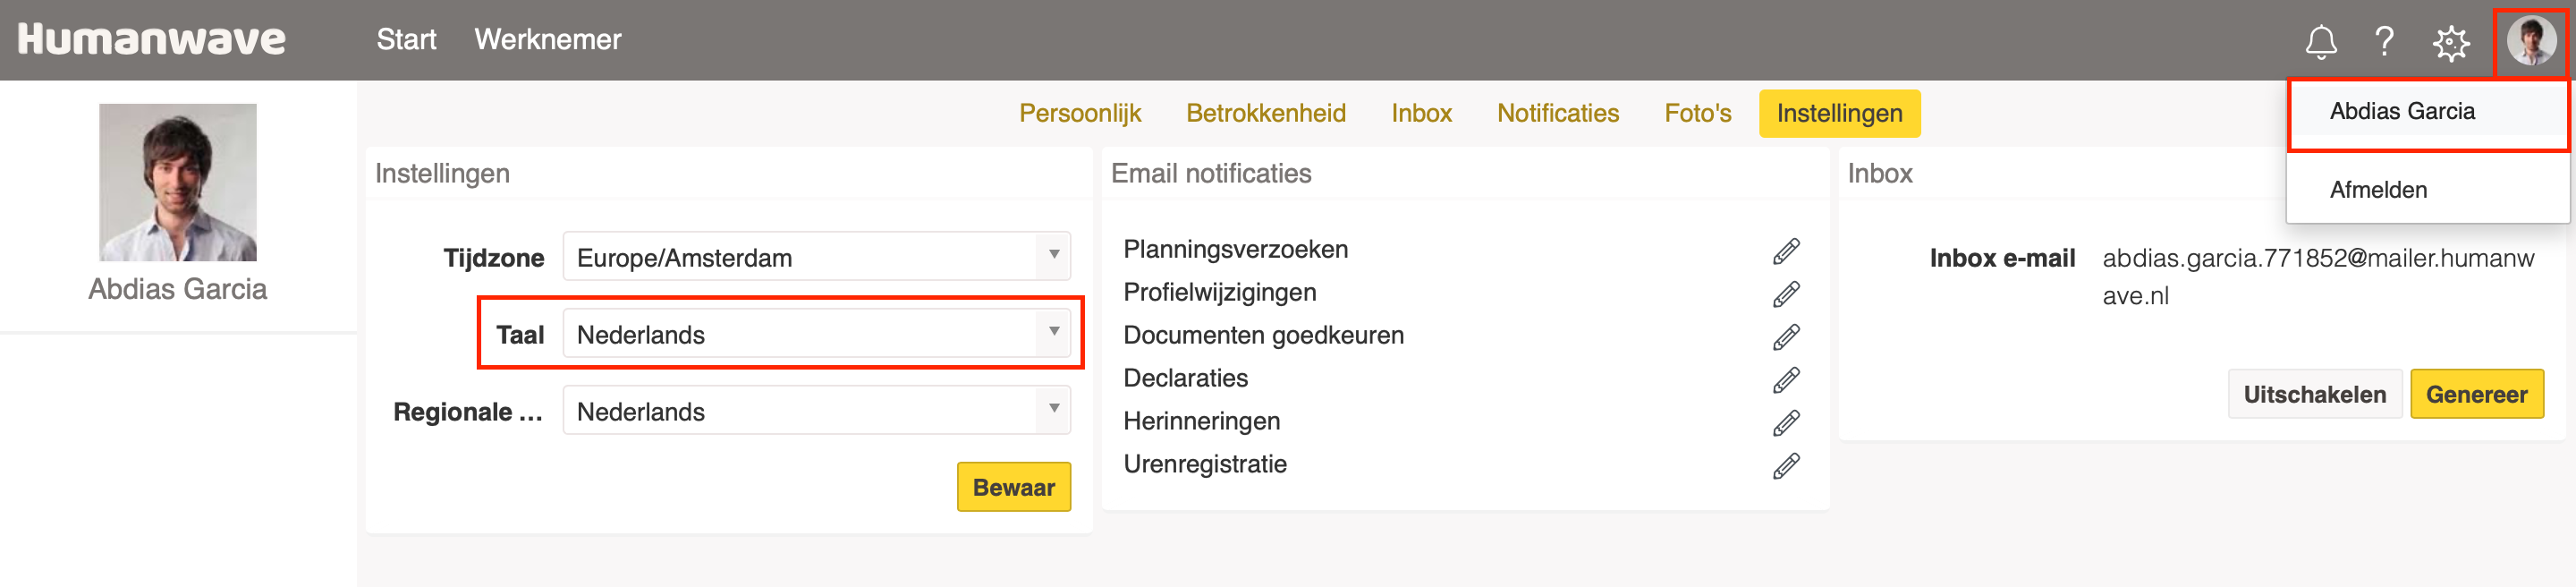Open the notifications bell icon
The width and height of the screenshot is (2576, 587).
click(x=2321, y=41)
